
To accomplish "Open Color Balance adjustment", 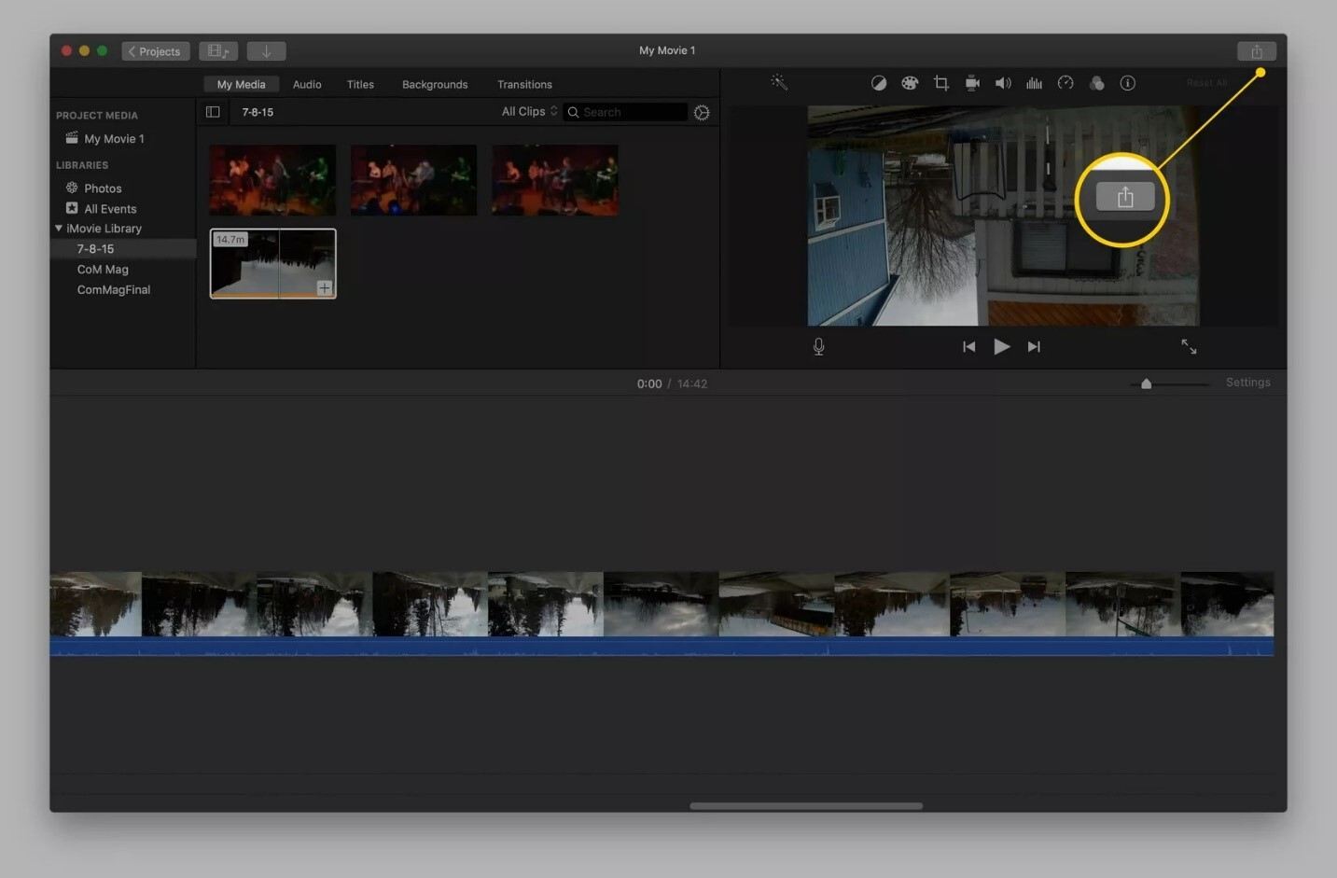I will pos(878,83).
